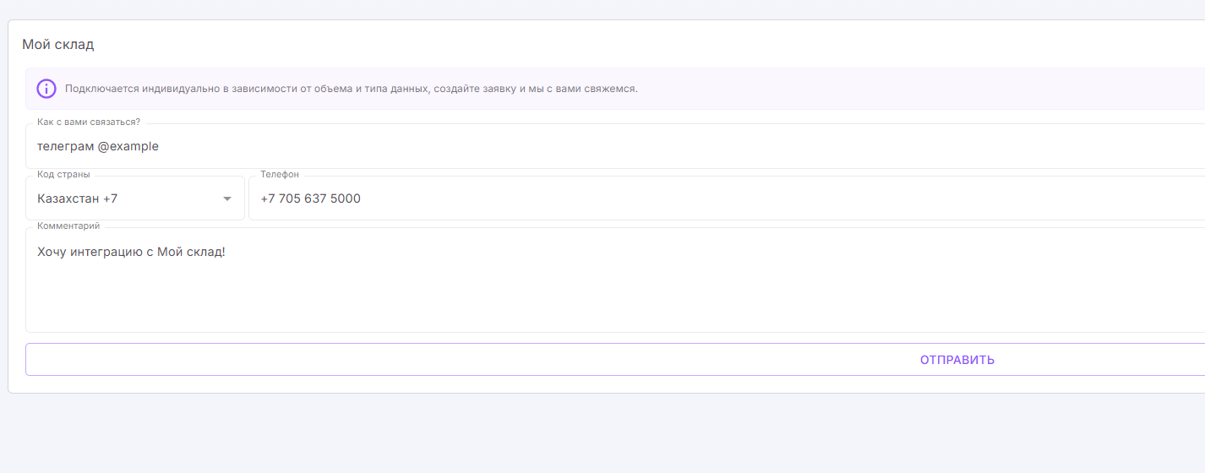Click the "Хочу интеграцию с Мой склад!" comment text

(131, 252)
